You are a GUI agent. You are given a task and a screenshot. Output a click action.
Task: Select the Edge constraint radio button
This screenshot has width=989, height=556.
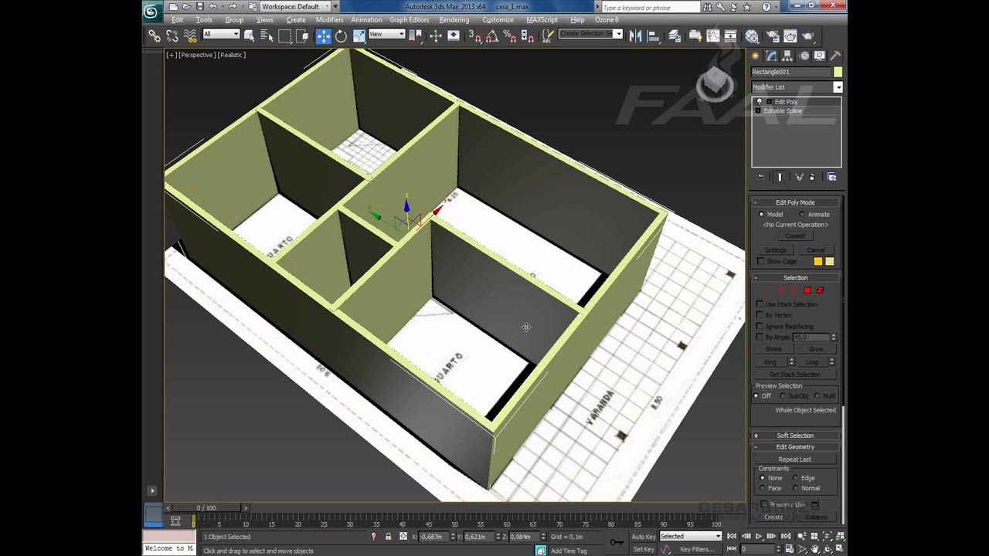click(796, 478)
